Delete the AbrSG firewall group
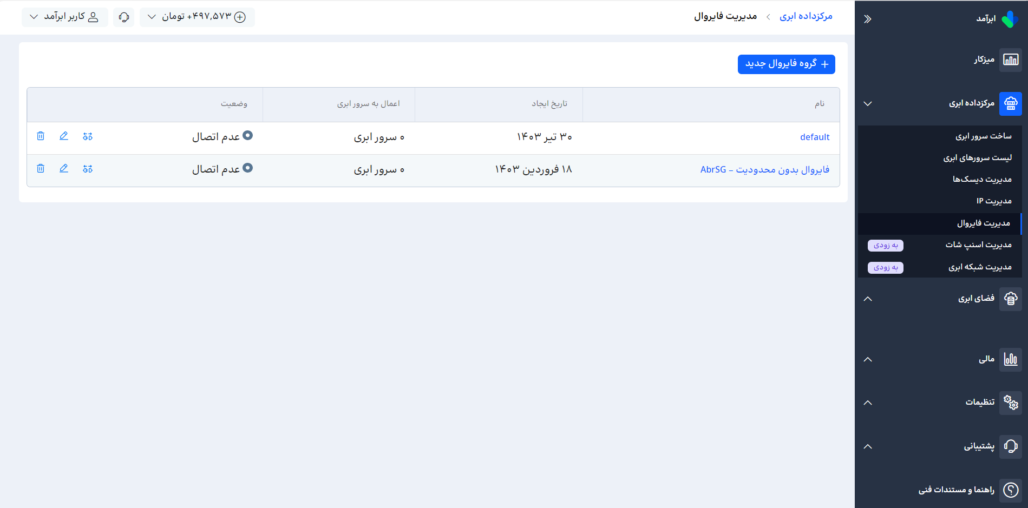The height and width of the screenshot is (508, 1028). click(41, 168)
